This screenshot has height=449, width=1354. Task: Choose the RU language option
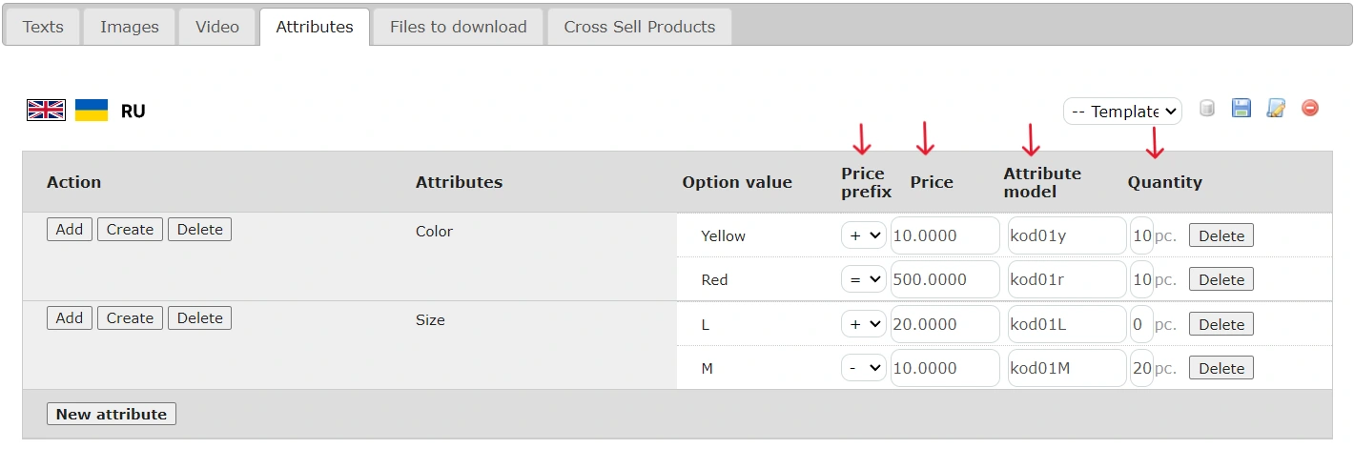pyautogui.click(x=133, y=112)
